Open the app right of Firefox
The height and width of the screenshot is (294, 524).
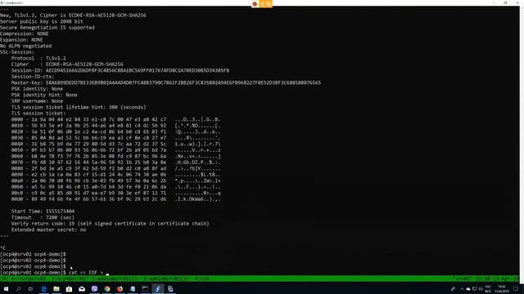coord(133,289)
